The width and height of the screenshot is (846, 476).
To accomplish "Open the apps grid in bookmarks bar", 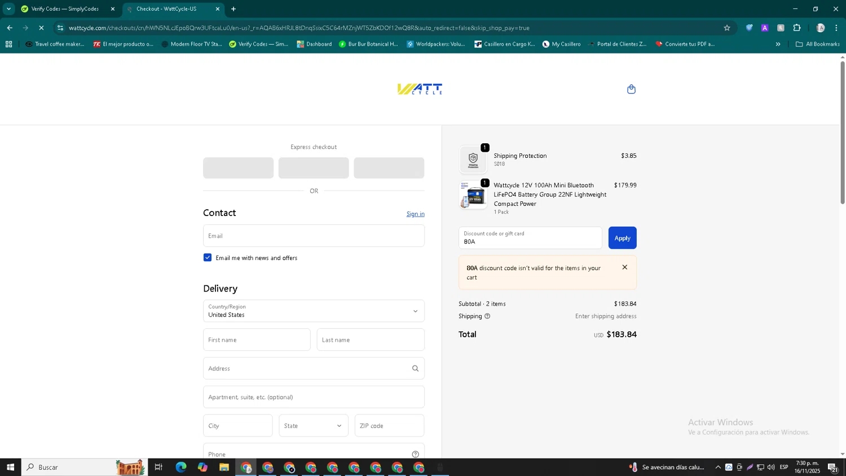I will 8,44.
